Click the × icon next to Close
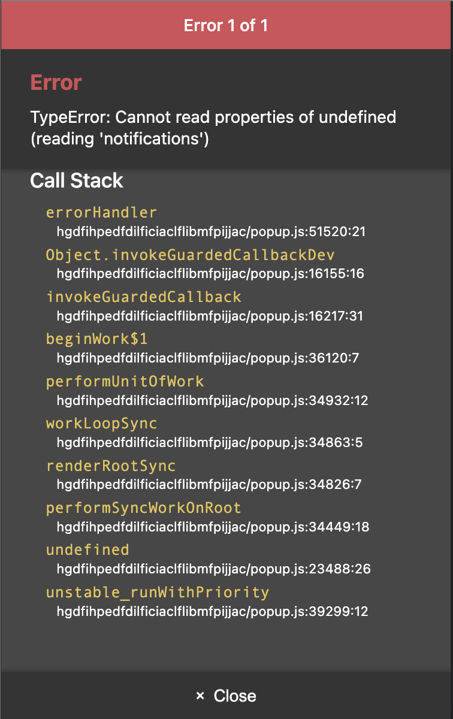This screenshot has height=719, width=453. tap(200, 695)
